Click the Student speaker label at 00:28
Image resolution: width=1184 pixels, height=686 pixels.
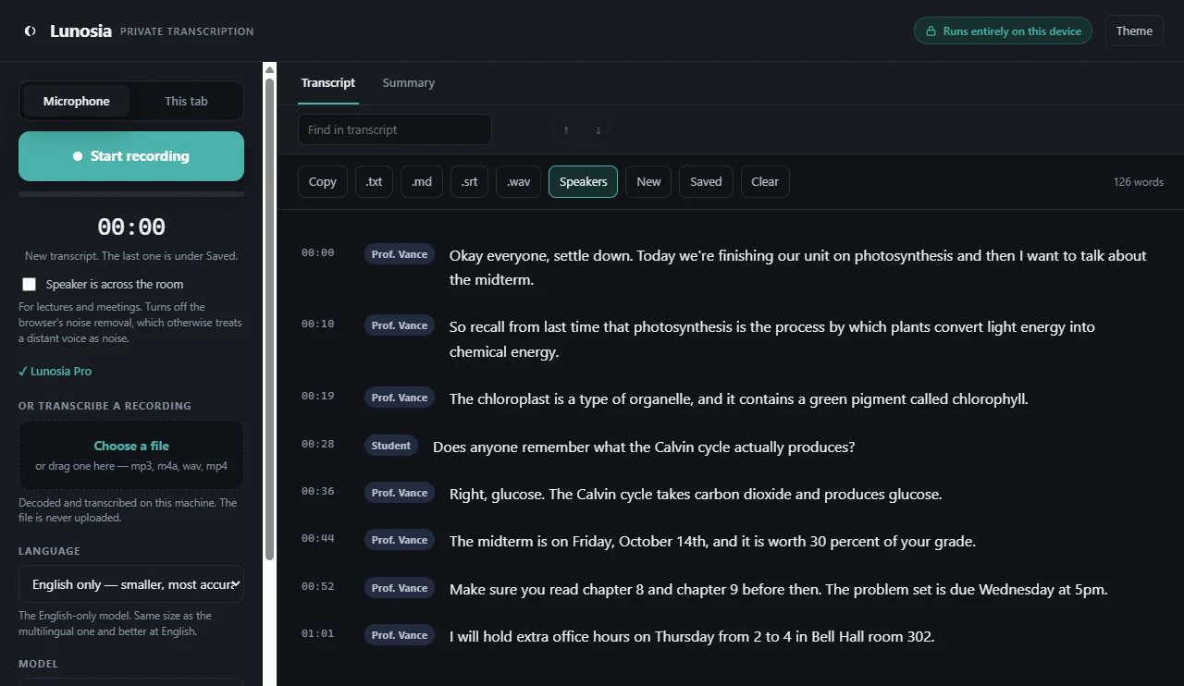tap(391, 446)
